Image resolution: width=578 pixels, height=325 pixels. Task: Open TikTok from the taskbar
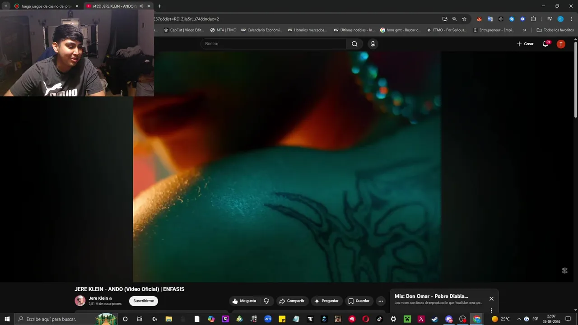pos(379,319)
